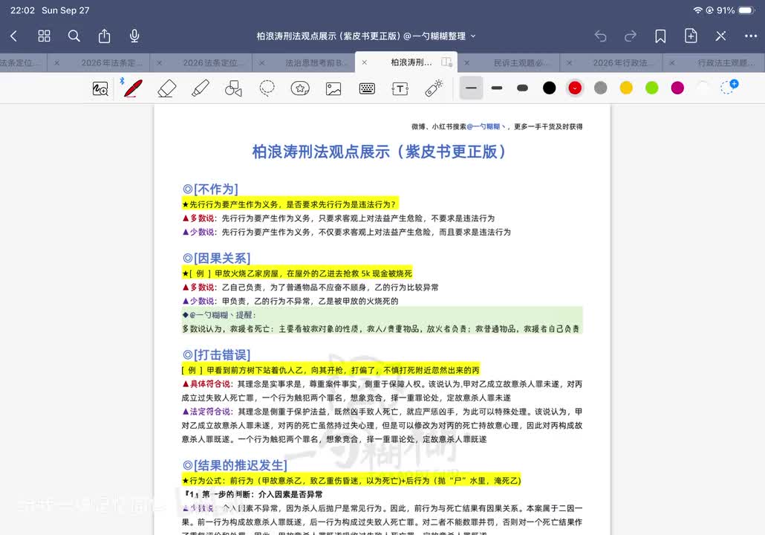Image resolution: width=765 pixels, height=535 pixels.
Task: Toggle read-only mode pencil icon
Action: tap(720, 36)
